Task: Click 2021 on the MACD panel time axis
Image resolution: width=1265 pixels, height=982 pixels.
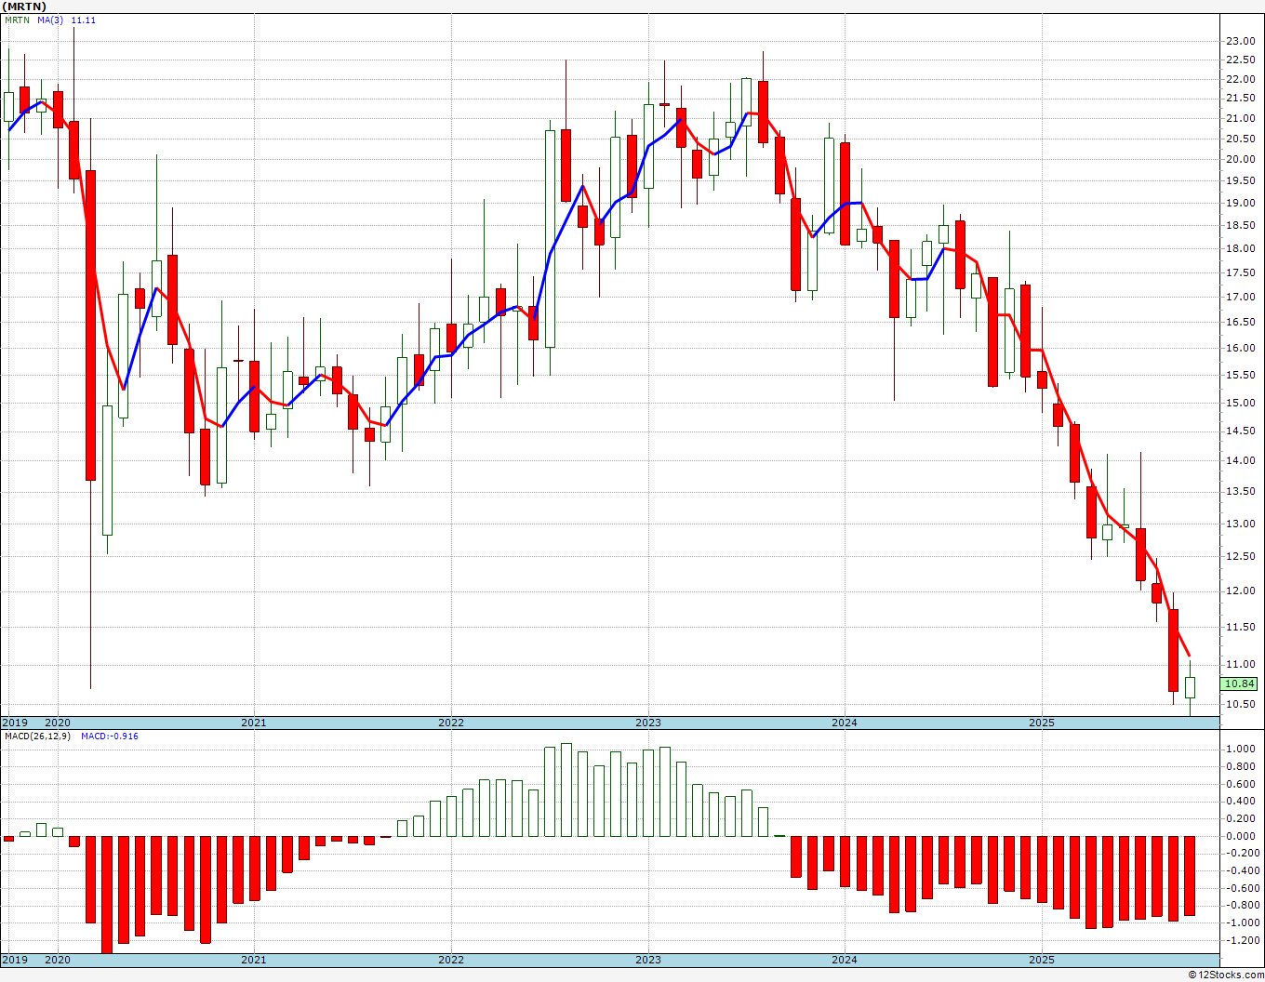Action: [x=254, y=960]
